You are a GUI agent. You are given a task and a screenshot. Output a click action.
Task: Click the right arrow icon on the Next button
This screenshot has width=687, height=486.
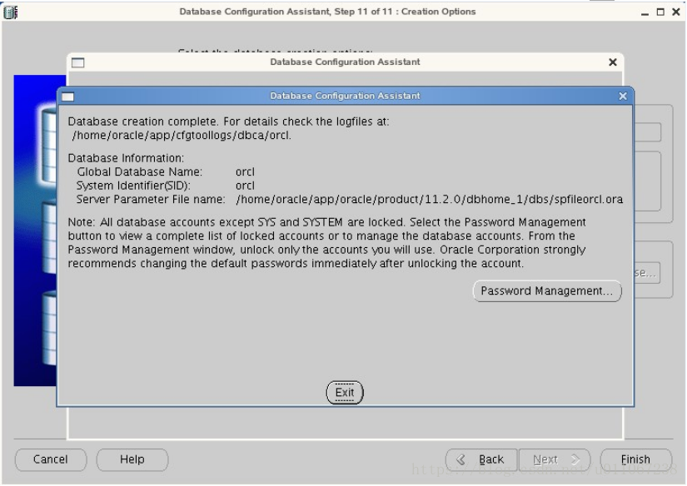click(575, 459)
